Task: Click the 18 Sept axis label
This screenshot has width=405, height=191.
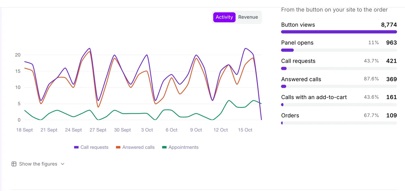Action: pos(25,130)
